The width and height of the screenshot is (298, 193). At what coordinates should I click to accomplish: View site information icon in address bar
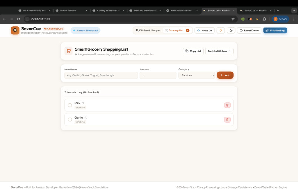tap(27, 19)
